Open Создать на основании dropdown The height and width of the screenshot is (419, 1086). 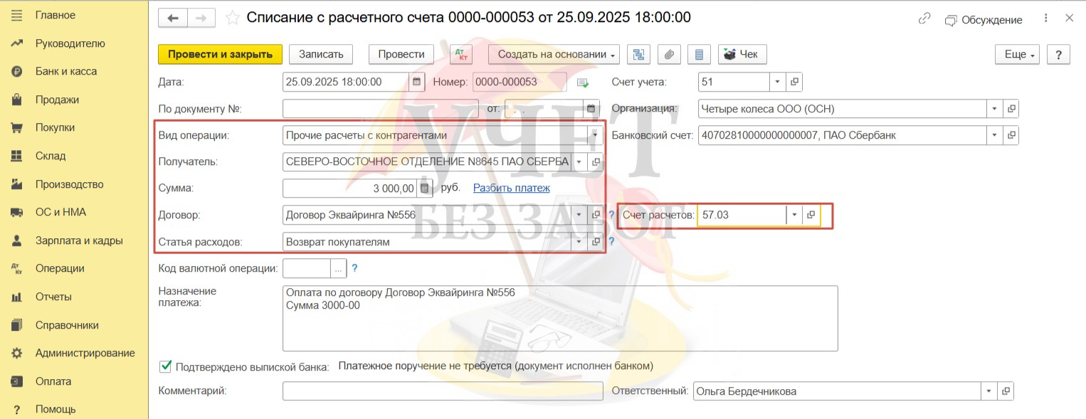(x=554, y=54)
